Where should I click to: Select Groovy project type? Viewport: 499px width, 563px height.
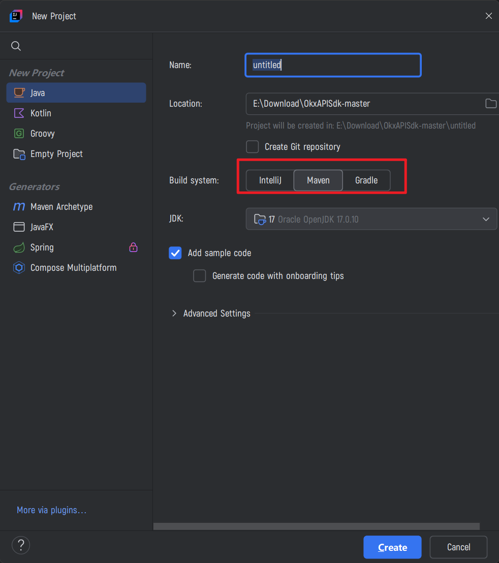click(x=76, y=134)
